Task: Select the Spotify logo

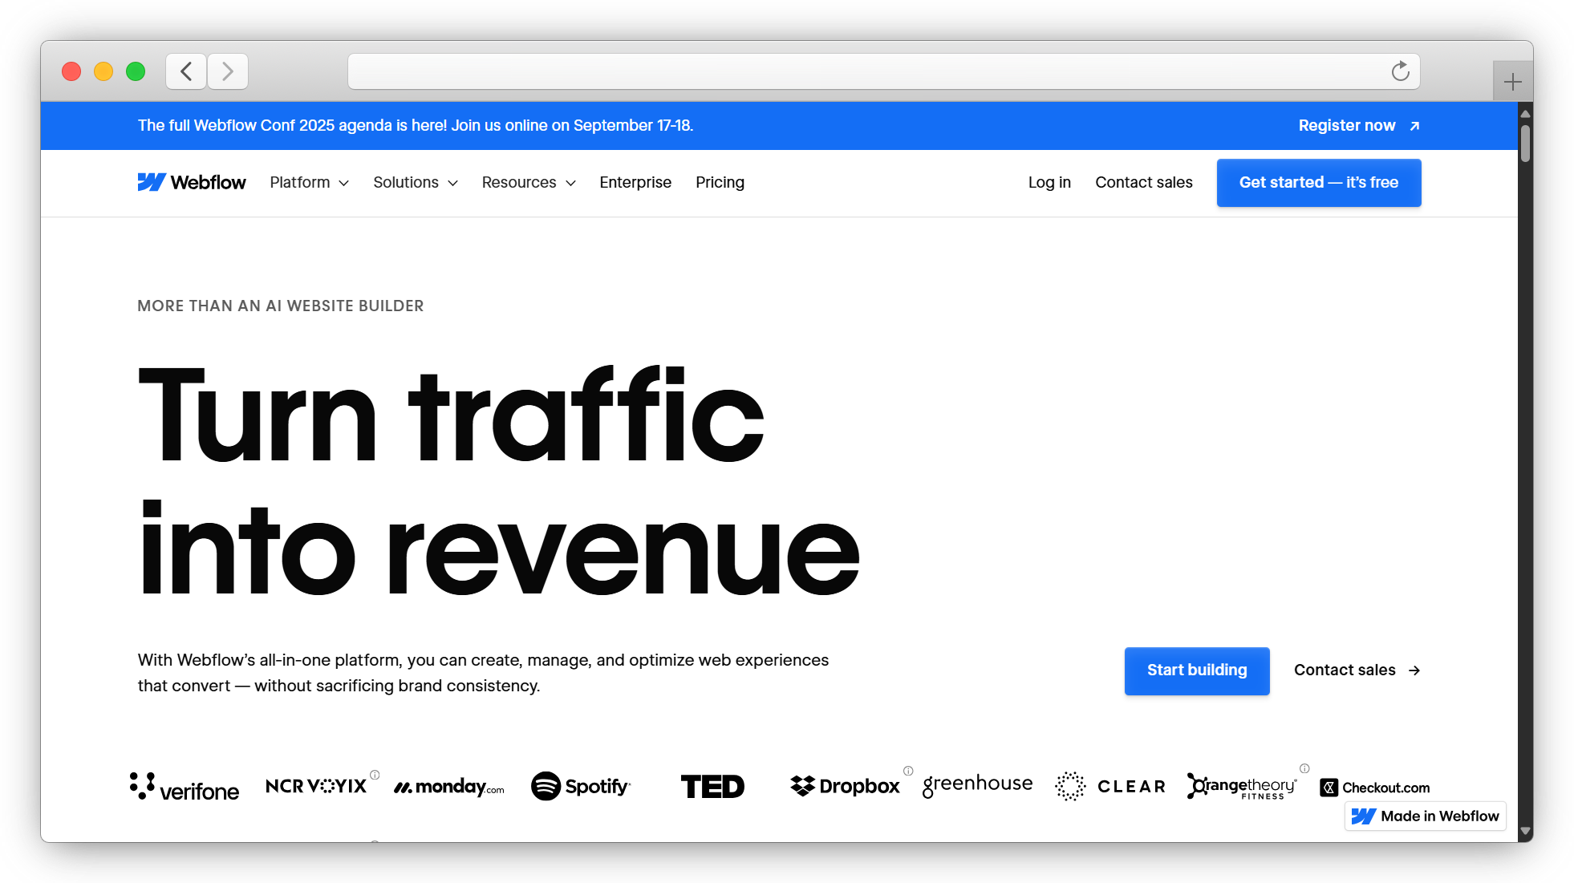Action: tap(581, 786)
